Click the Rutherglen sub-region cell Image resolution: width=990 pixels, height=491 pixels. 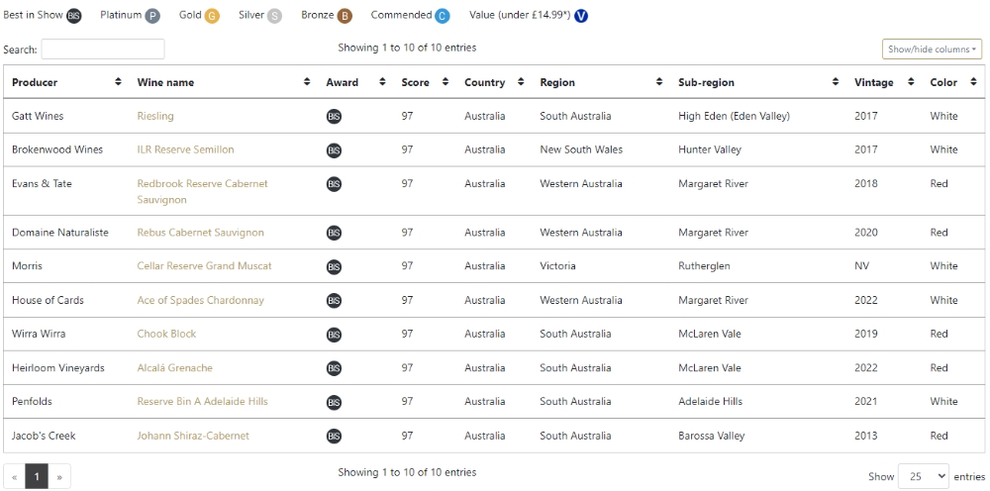704,265
